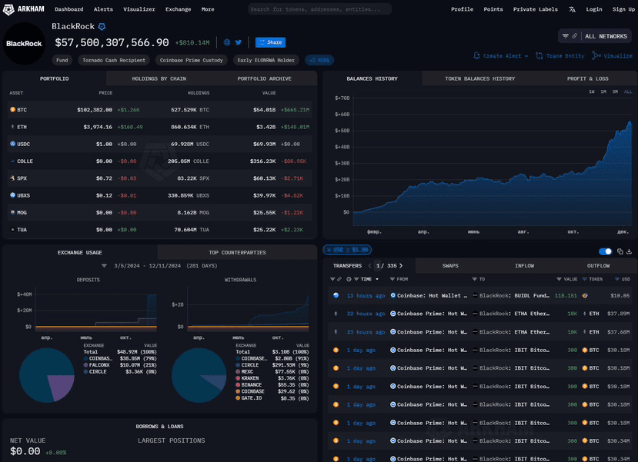The width and height of the screenshot is (638, 462).
Task: Click the Arkham logo
Action: pyautogui.click(x=24, y=9)
